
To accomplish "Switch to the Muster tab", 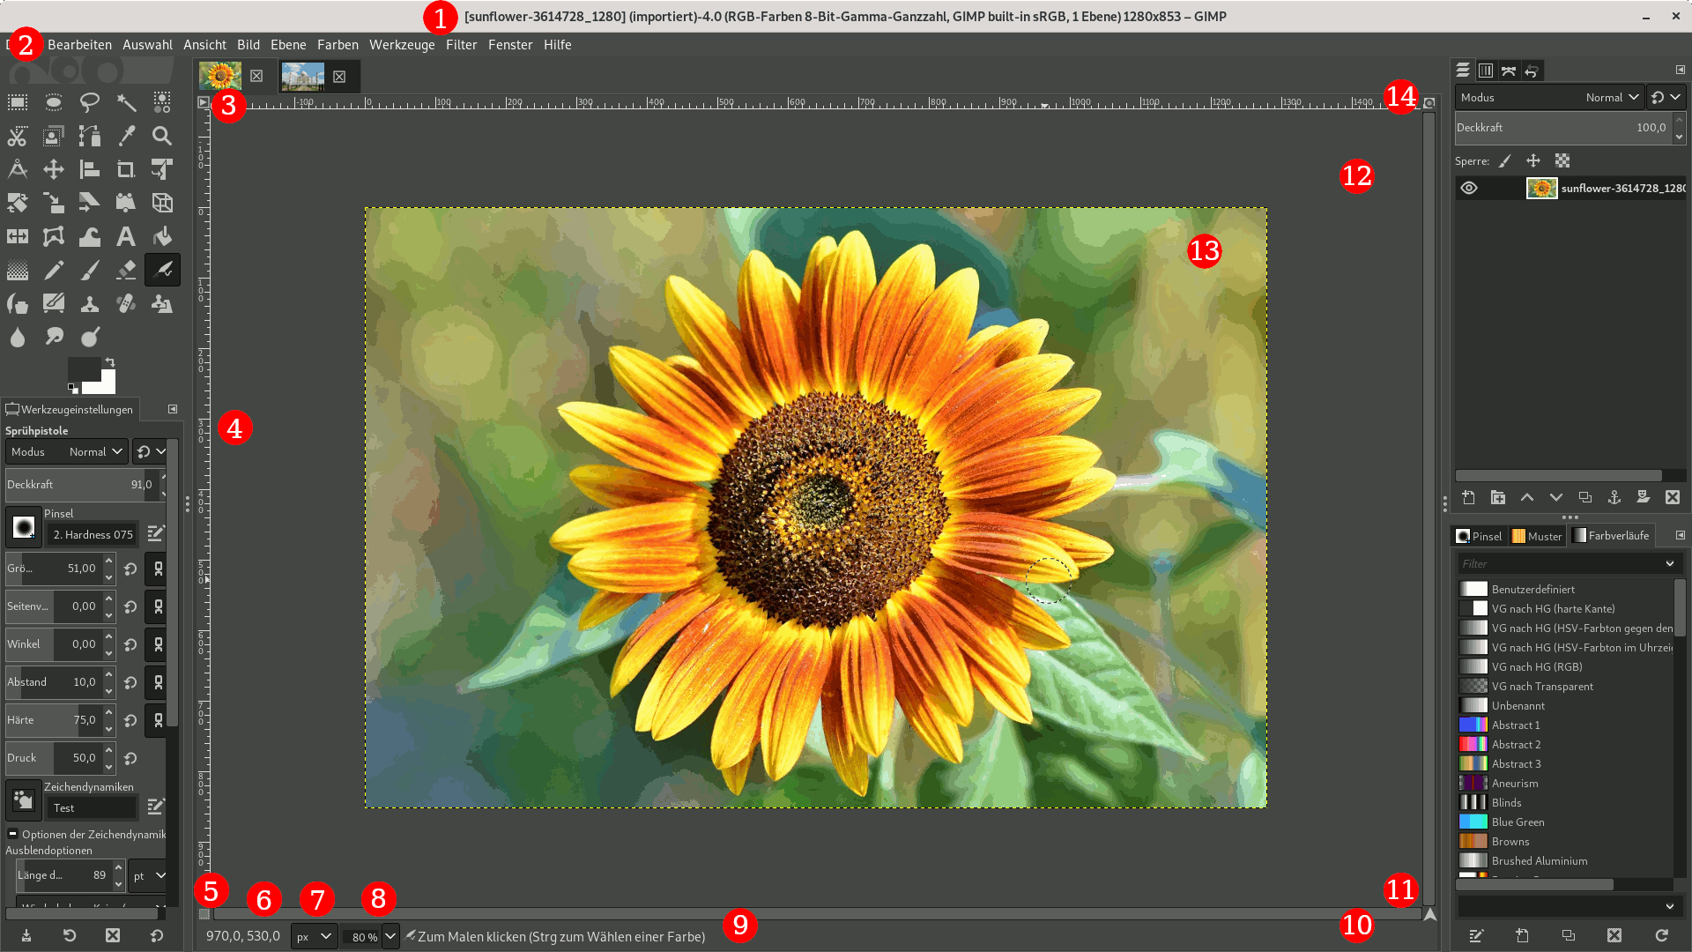I will pyautogui.click(x=1537, y=536).
